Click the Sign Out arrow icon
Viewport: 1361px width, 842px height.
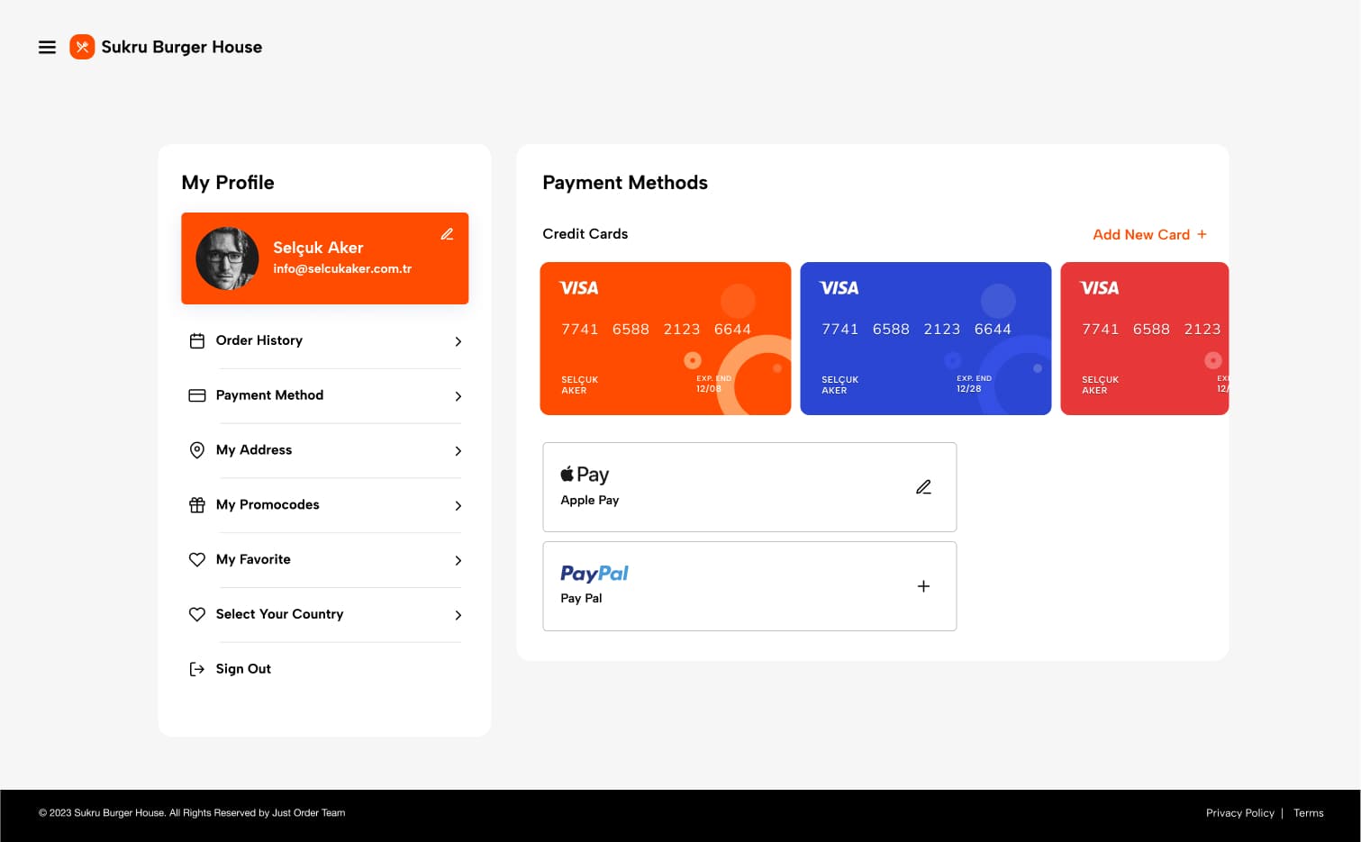[197, 669]
